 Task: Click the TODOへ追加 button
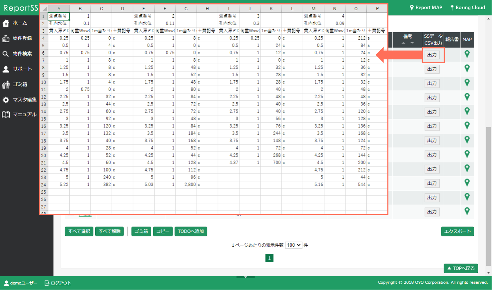coord(191,231)
